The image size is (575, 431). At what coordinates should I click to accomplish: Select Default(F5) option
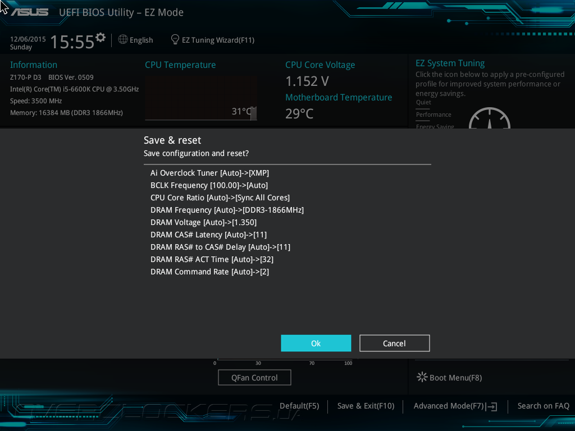[299, 406]
